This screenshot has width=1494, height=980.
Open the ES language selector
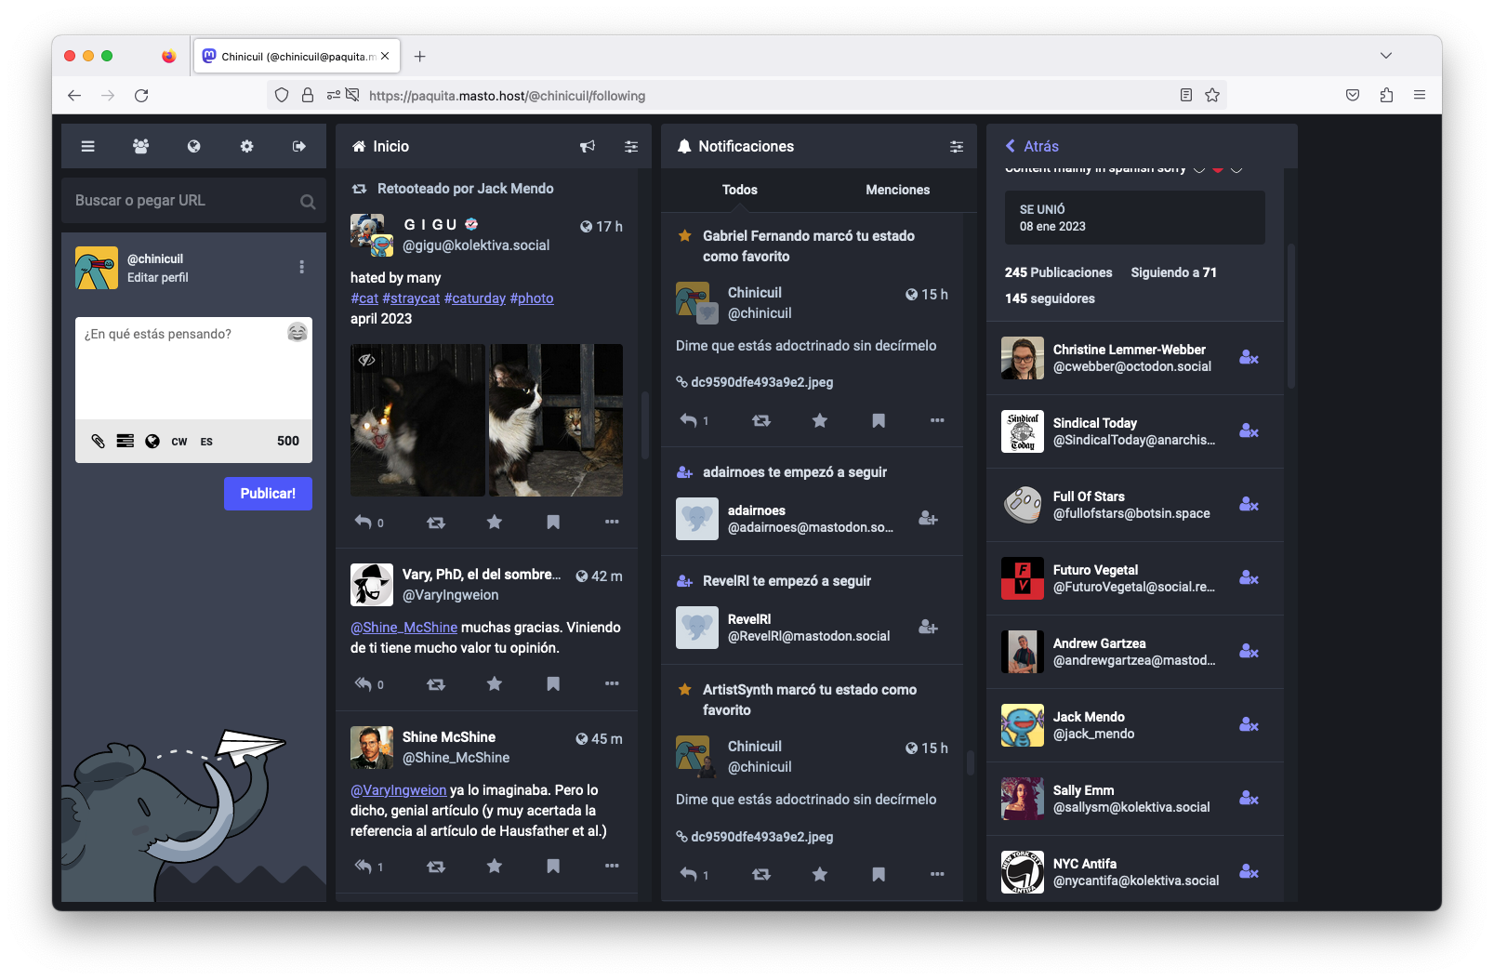[206, 442]
